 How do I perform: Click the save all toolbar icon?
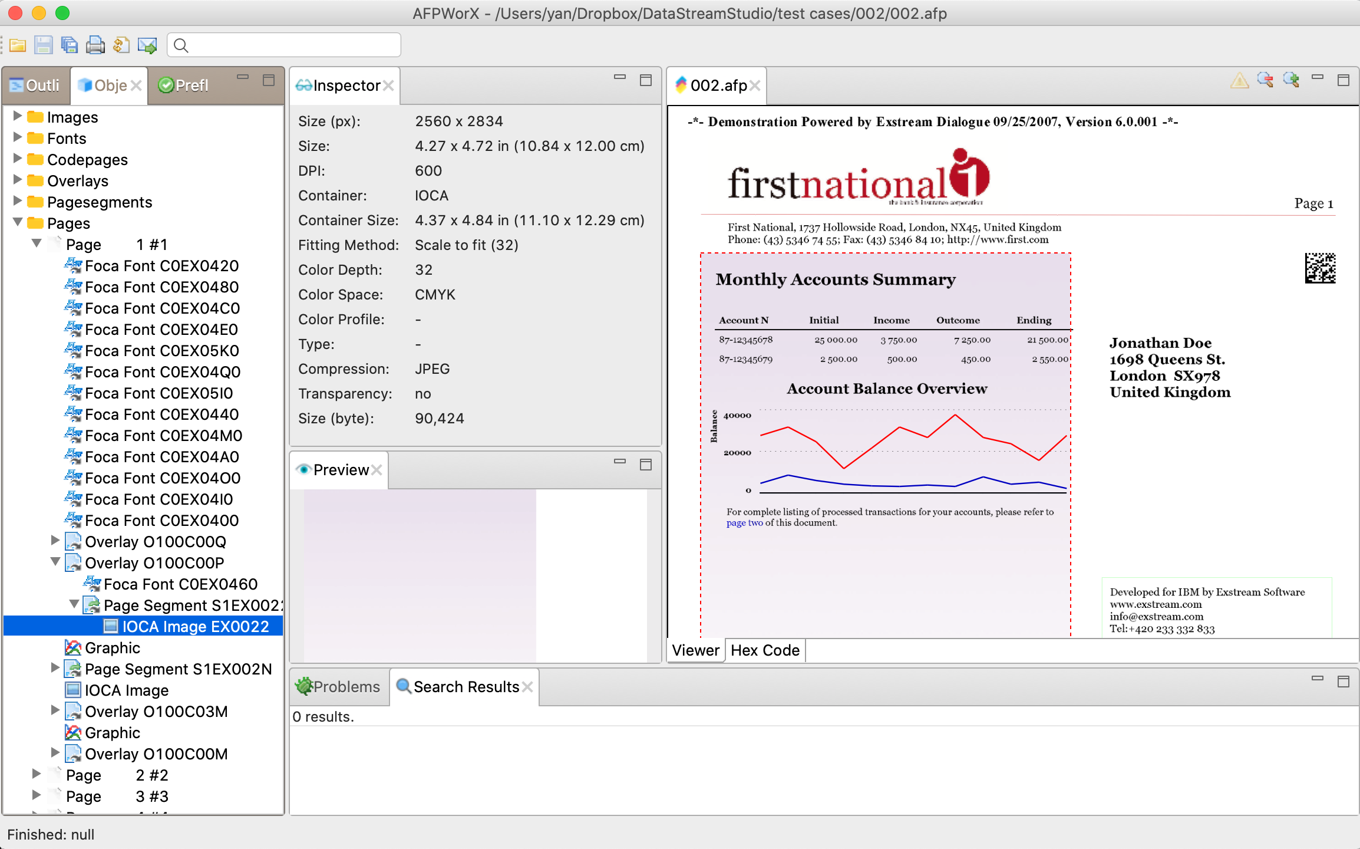point(70,45)
